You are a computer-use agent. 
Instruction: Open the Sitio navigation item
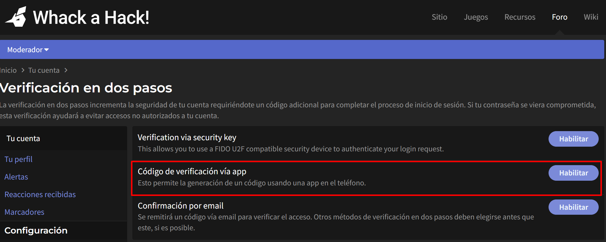click(439, 17)
